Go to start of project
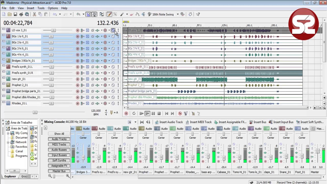The width and height of the screenshot is (327, 184). pyautogui.click(x=167, y=113)
